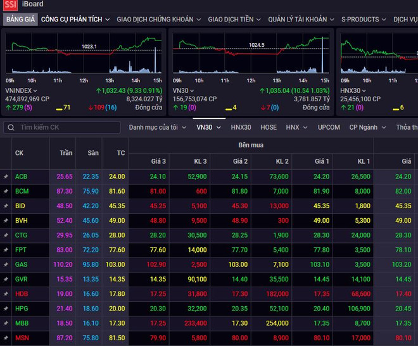Pin the ACB stock row
The image size is (418, 346).
tap(6, 176)
